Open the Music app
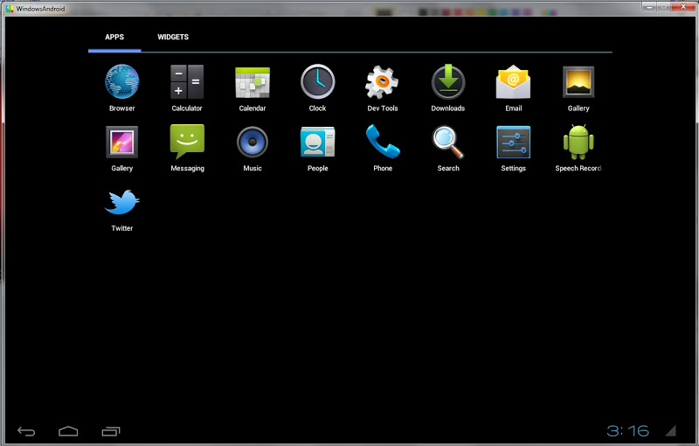699x446 pixels. pos(253,142)
